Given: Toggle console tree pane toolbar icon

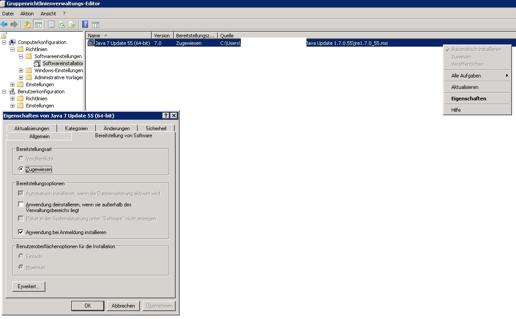Looking at the screenshot, I should (38, 24).
